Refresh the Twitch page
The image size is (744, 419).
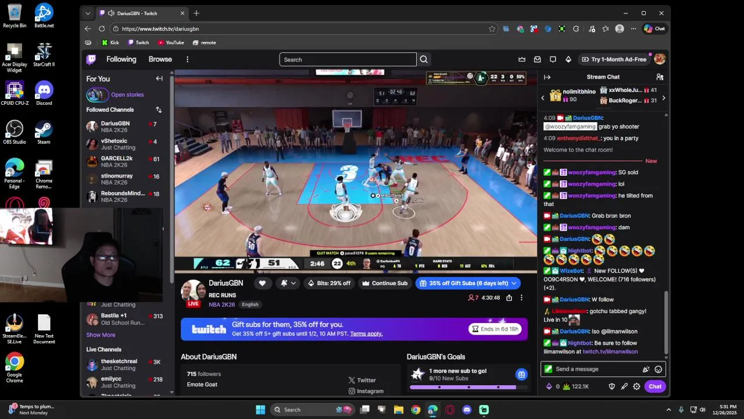pyautogui.click(x=102, y=29)
